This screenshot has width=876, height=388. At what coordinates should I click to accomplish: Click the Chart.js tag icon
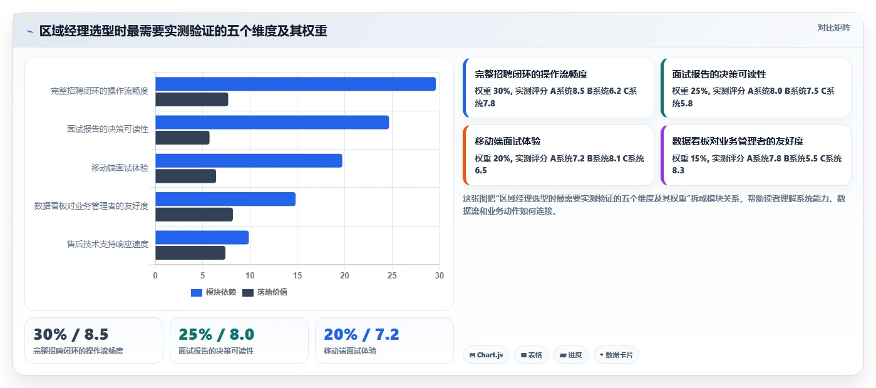[472, 355]
